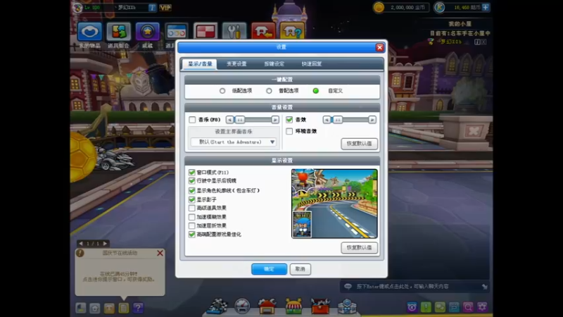Click the alarm clock icon bottom-right

(x=412, y=307)
